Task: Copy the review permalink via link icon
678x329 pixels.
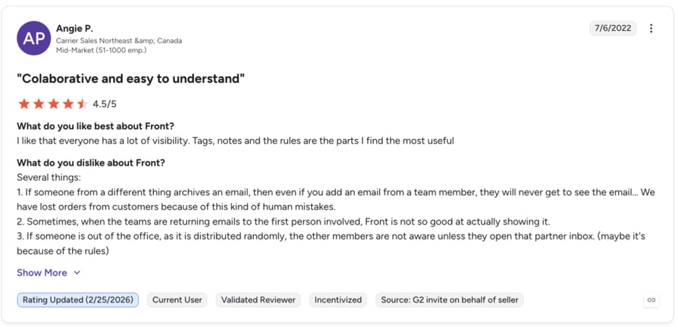Action: tap(651, 300)
